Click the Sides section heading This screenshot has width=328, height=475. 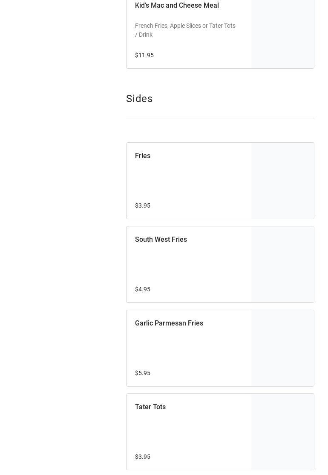[139, 99]
